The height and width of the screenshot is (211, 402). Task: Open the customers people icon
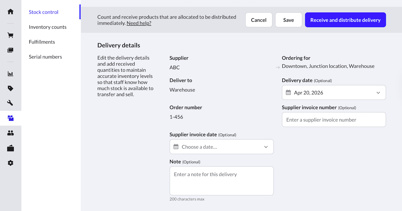pyautogui.click(x=11, y=133)
